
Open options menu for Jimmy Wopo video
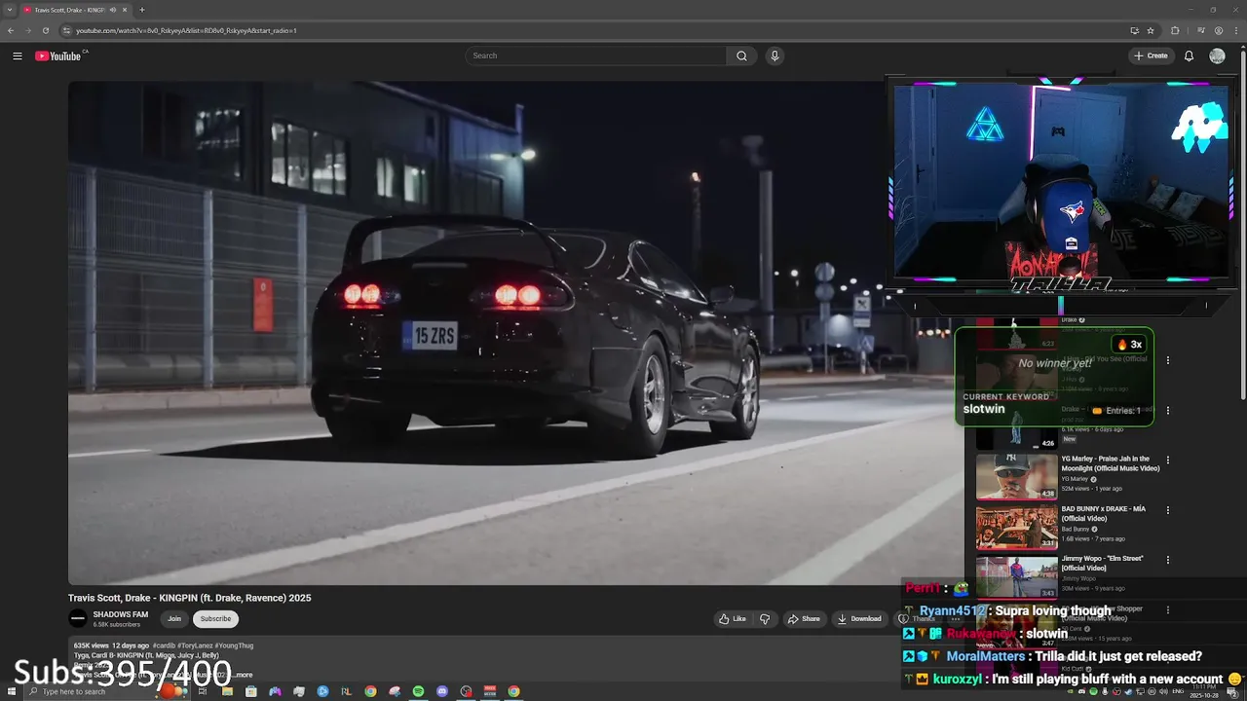click(x=1168, y=560)
